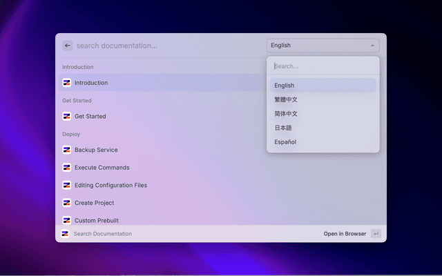Click Open in Browser button

tap(345, 234)
